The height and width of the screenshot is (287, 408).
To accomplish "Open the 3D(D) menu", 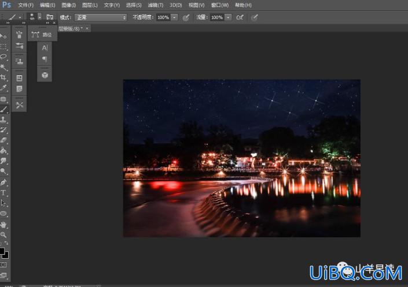I will tap(175, 5).
